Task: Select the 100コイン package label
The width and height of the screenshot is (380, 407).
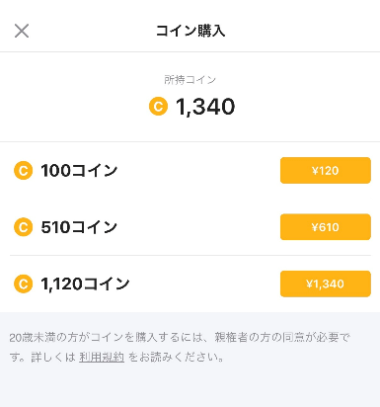Action: click(79, 171)
